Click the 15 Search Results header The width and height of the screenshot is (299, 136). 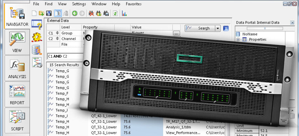64,65
